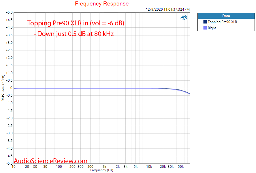Image resolution: width=256 pixels, height=173 pixels.
Task: Click the 2k label on the frequency axis
Action: click(118, 167)
